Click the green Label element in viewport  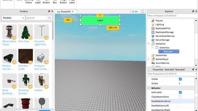coord(100,20)
